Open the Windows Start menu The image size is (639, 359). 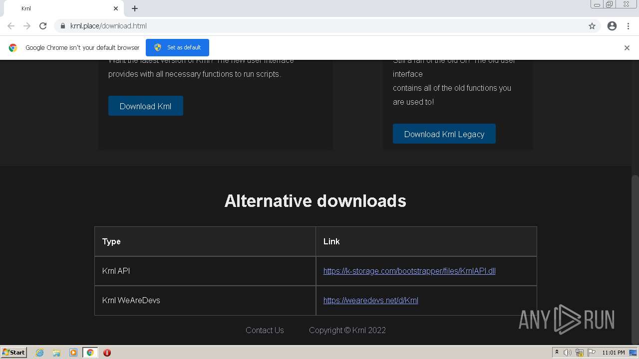click(x=14, y=352)
